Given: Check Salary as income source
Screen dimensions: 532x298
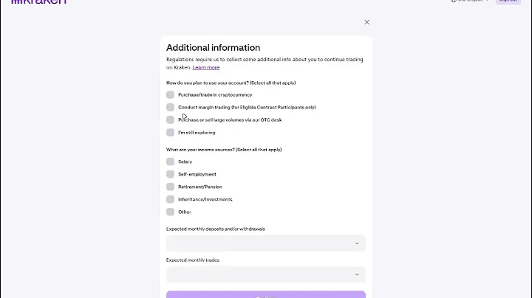Looking at the screenshot, I should [171, 162].
